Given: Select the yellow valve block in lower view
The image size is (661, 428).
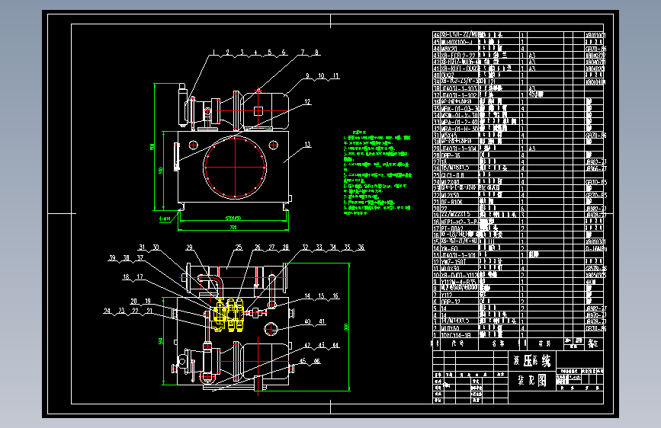Looking at the screenshot, I should point(228,315).
